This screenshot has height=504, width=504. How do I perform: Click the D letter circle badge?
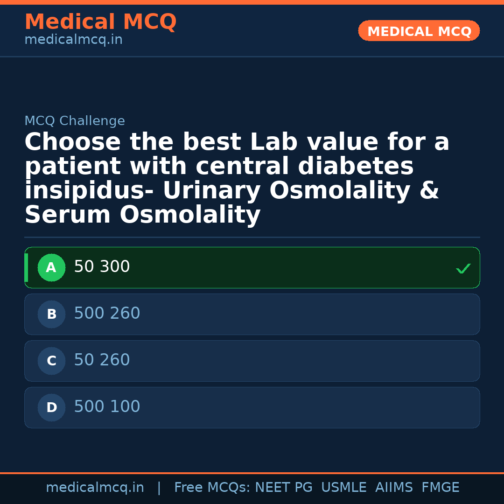(x=51, y=408)
